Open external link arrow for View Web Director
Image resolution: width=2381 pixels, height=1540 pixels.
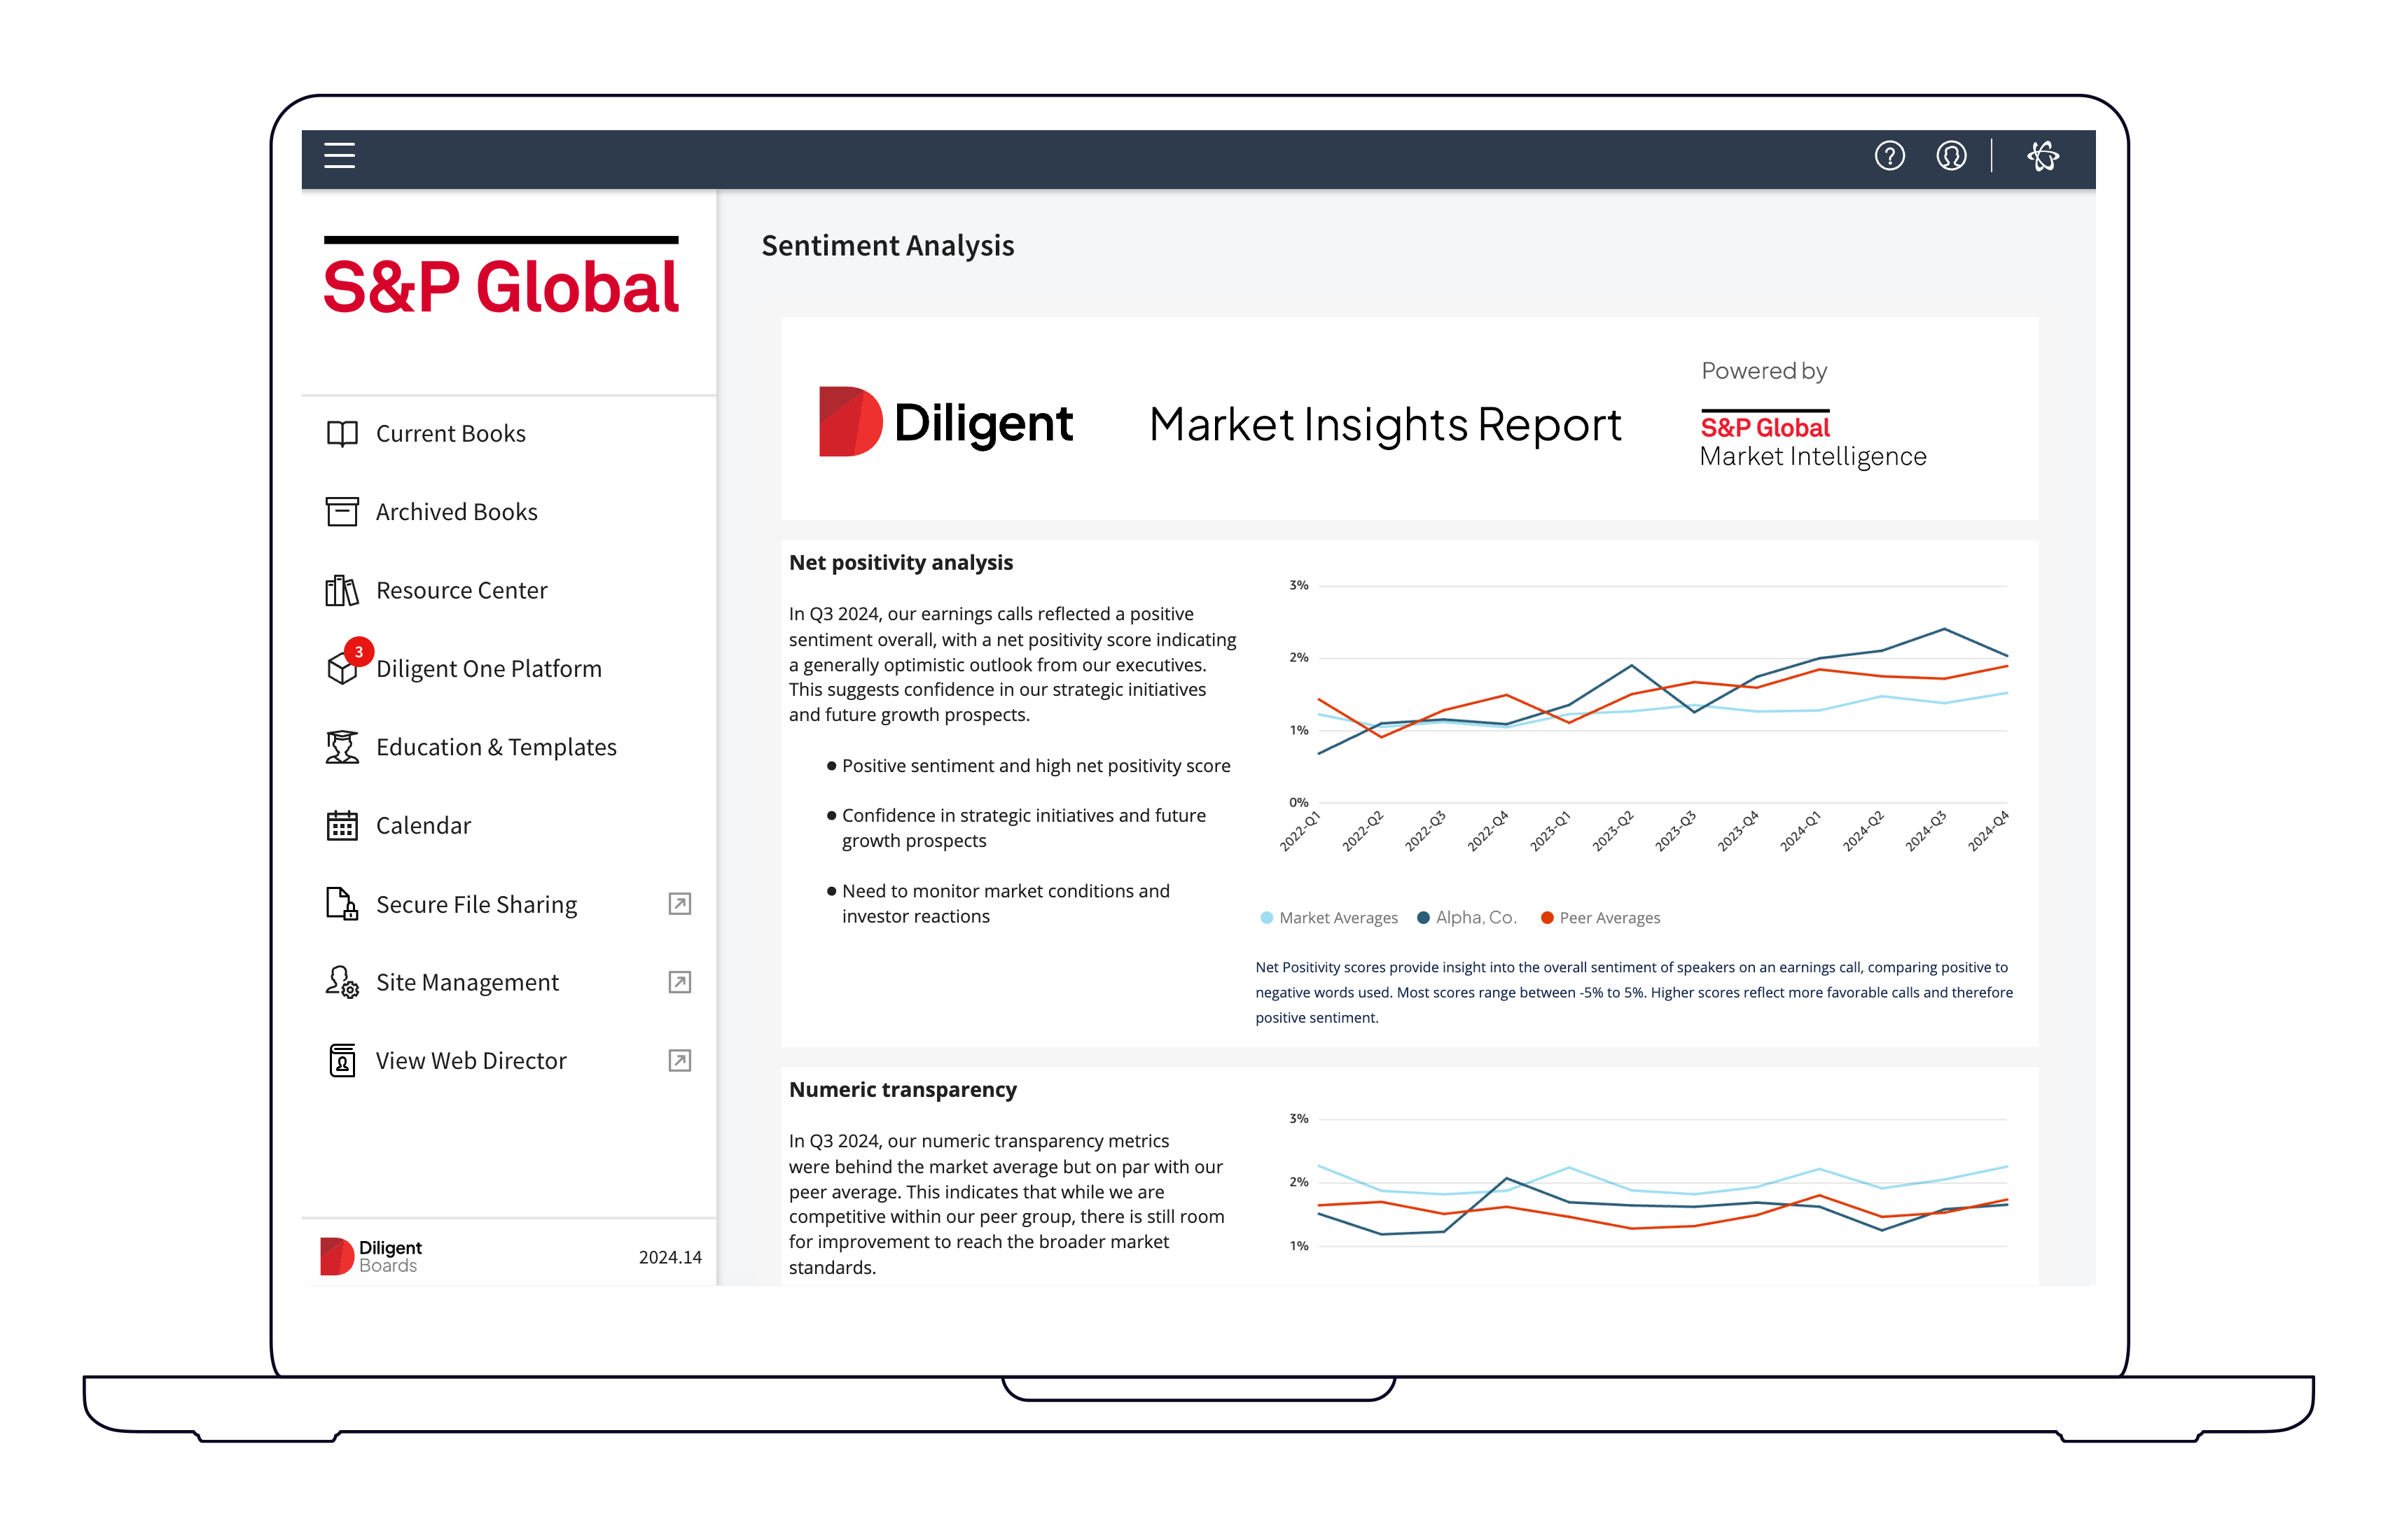(x=679, y=1061)
